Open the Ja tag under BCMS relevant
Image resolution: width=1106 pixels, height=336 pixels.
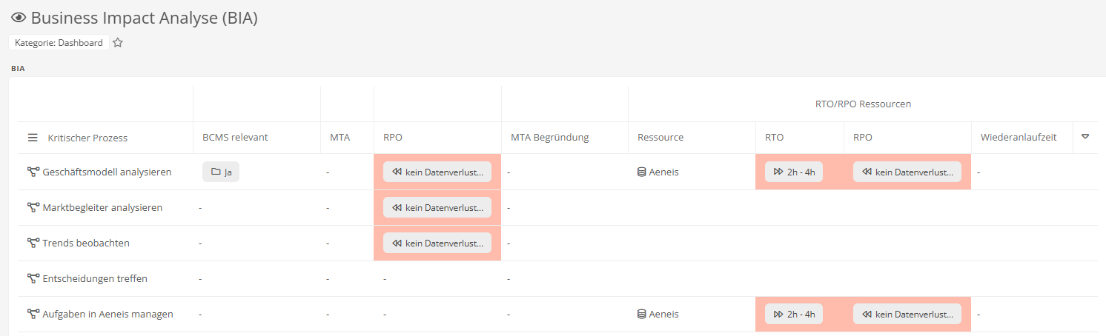point(221,172)
